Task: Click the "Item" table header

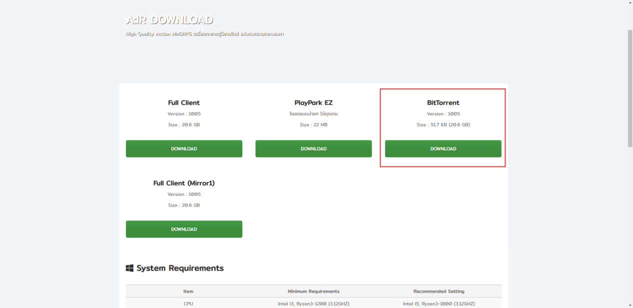Action: [188, 291]
